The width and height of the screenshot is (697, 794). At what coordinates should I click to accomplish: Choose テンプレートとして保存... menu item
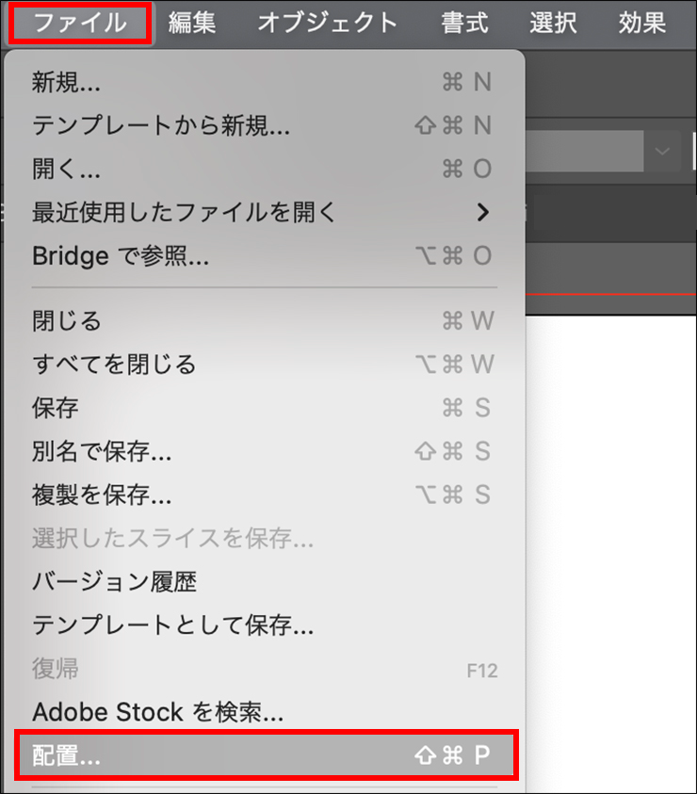172,624
